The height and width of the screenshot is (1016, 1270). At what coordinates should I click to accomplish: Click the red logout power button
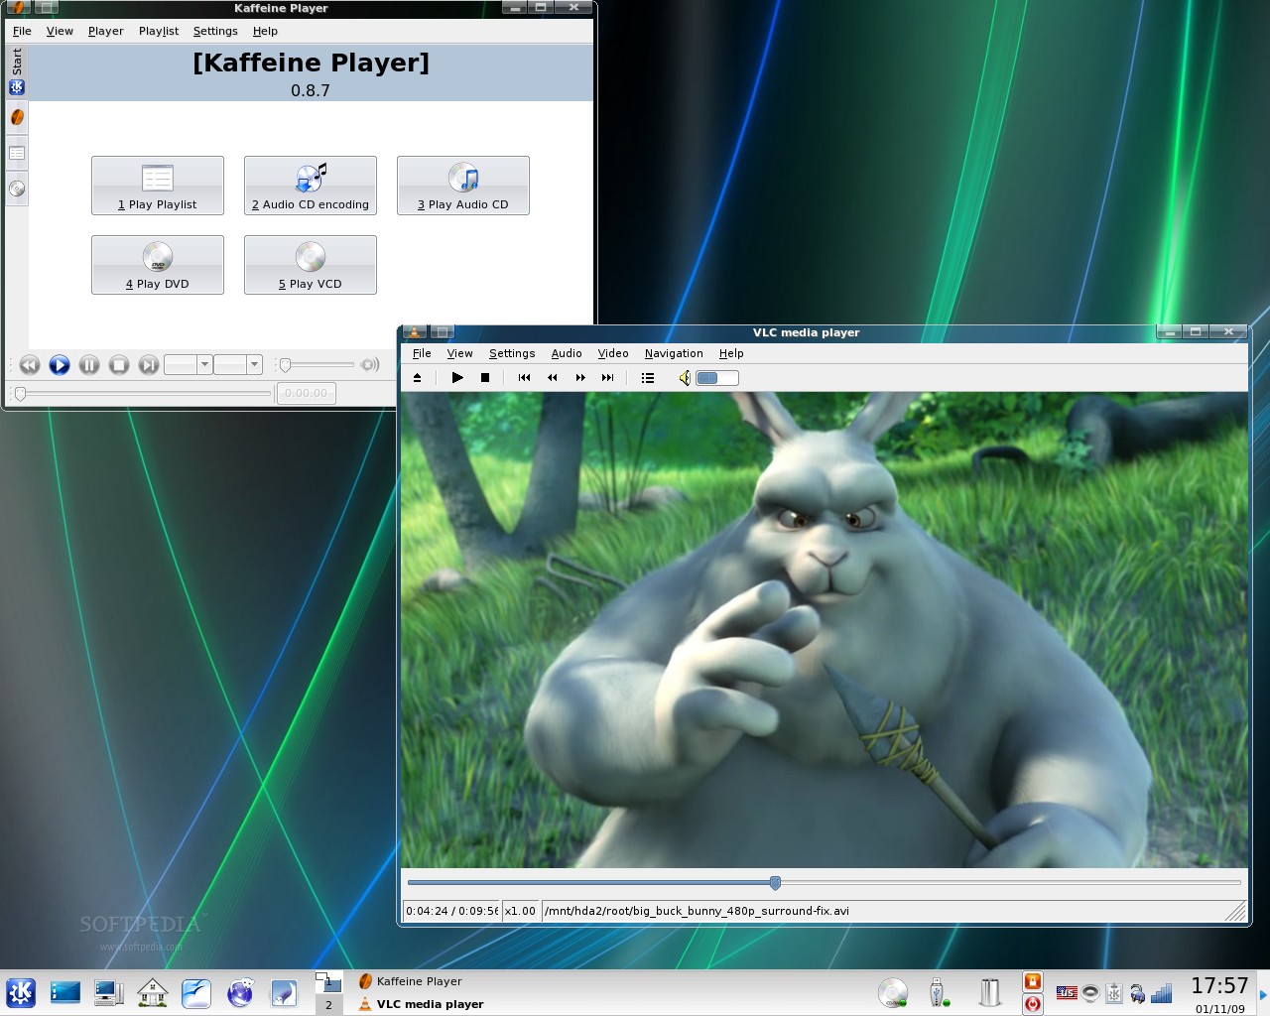pos(1033,1004)
